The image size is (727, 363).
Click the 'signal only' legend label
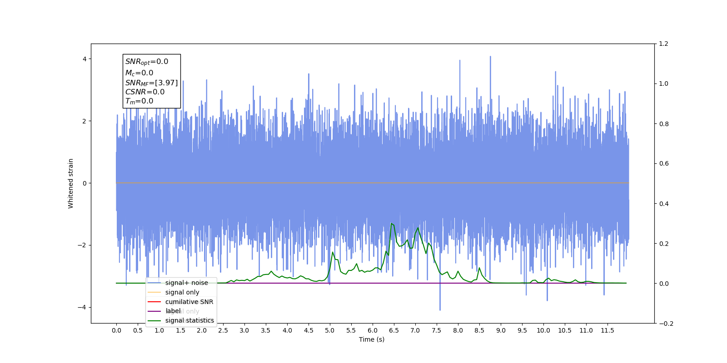182,292
